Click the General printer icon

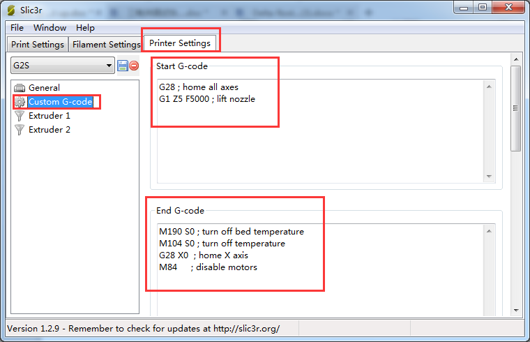pyautogui.click(x=20, y=88)
